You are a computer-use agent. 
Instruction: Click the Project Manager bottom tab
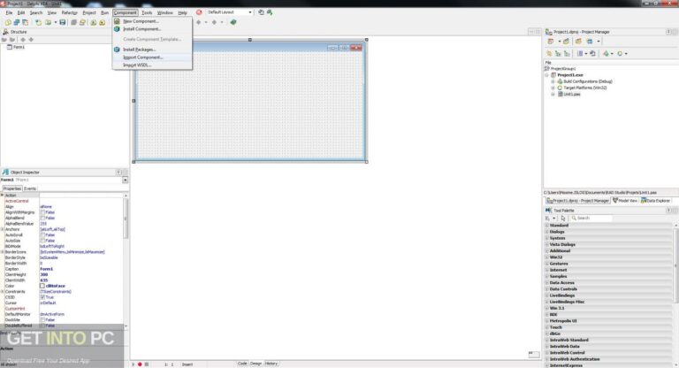(577, 201)
